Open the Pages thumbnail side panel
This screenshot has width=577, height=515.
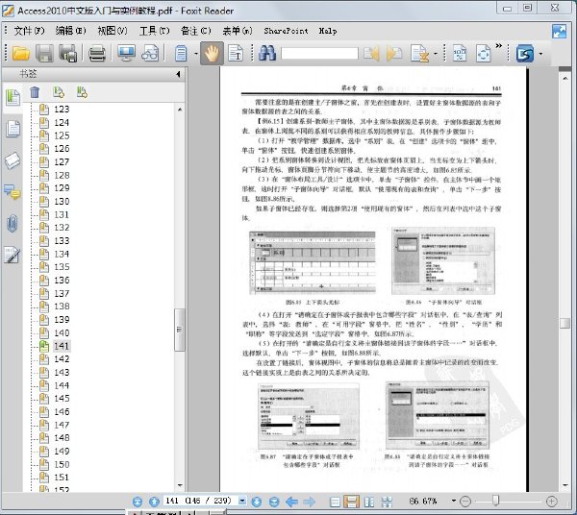13,129
